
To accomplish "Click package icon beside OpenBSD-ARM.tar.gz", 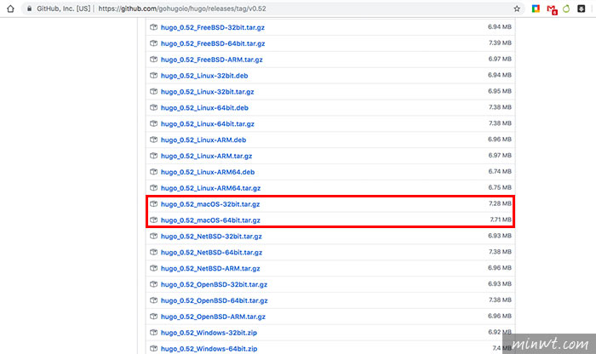I will pyautogui.click(x=153, y=317).
